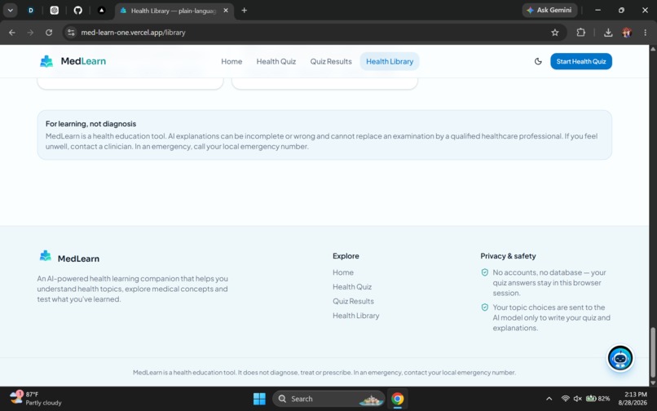Switch to the pinned GitHub tab
This screenshot has height=411, width=657.
coord(78,11)
